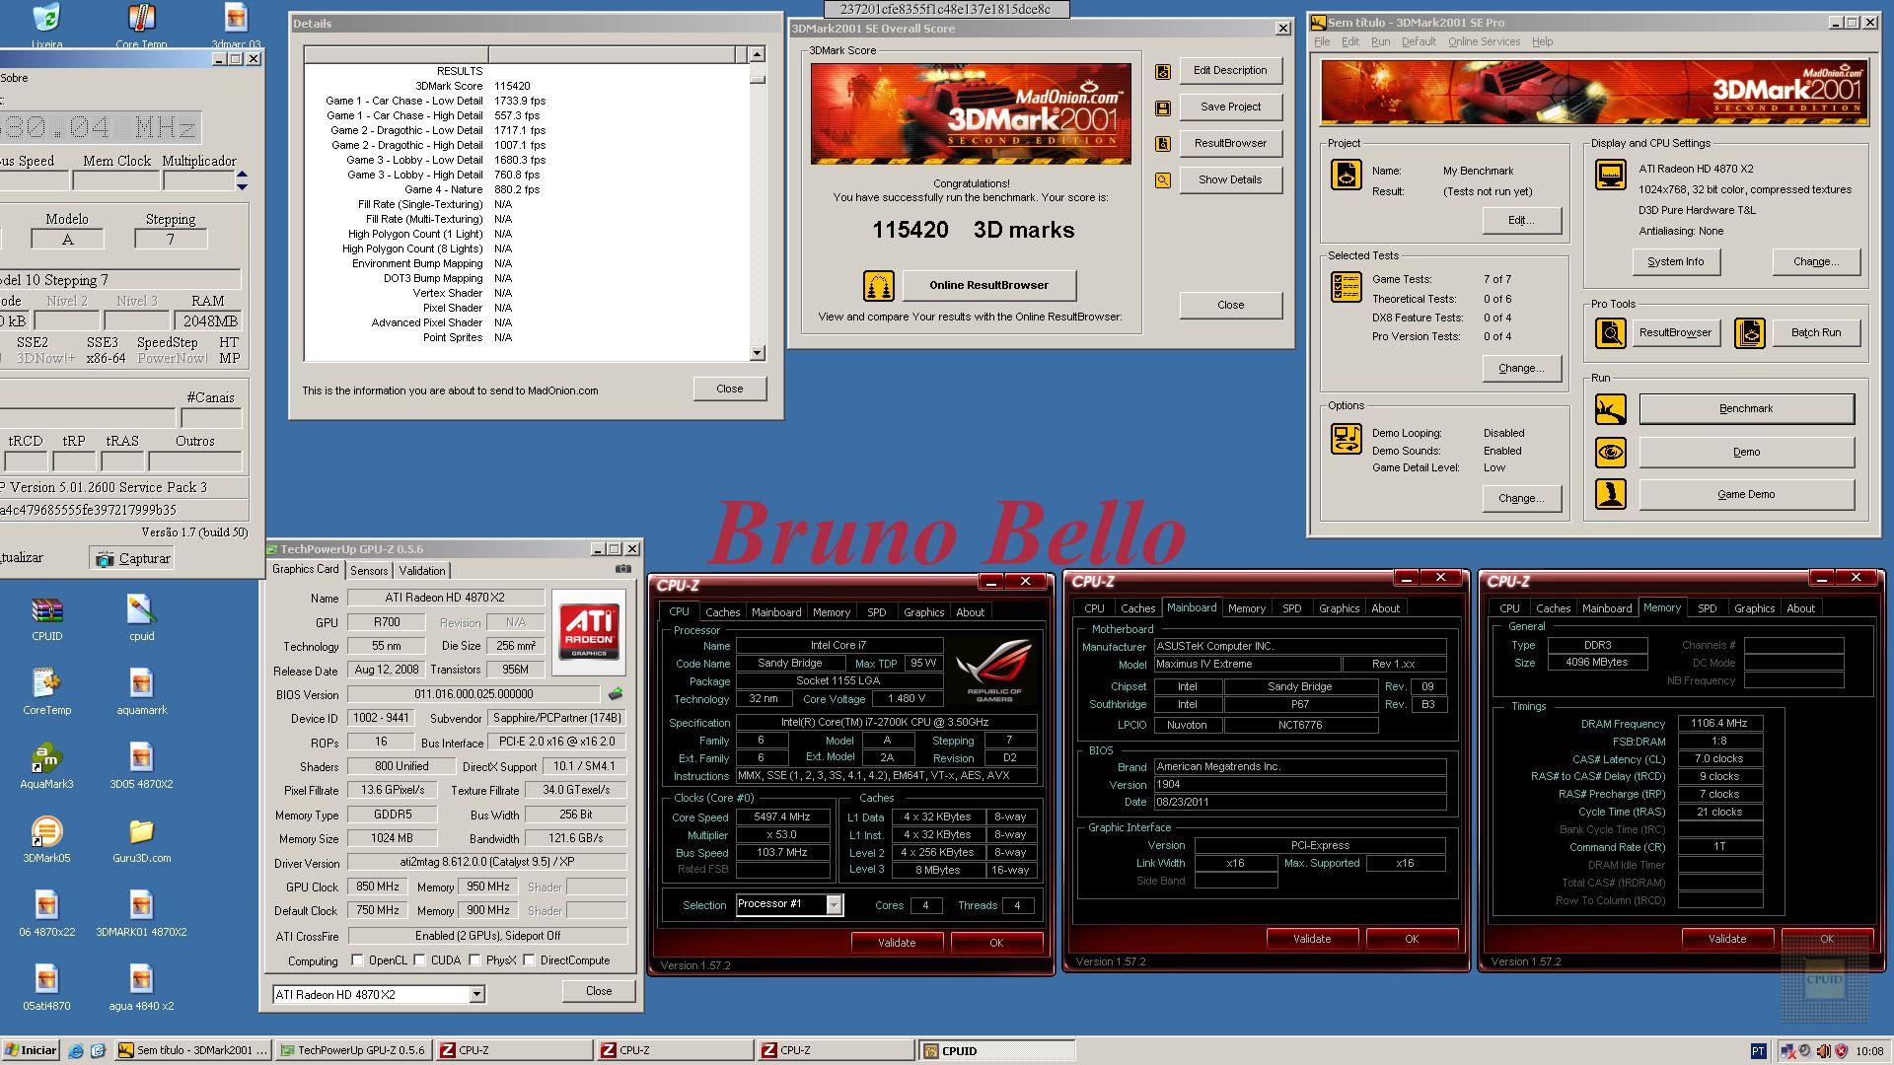Click the PT language indicator in tray
This screenshot has height=1065, width=1894.
[1759, 1051]
